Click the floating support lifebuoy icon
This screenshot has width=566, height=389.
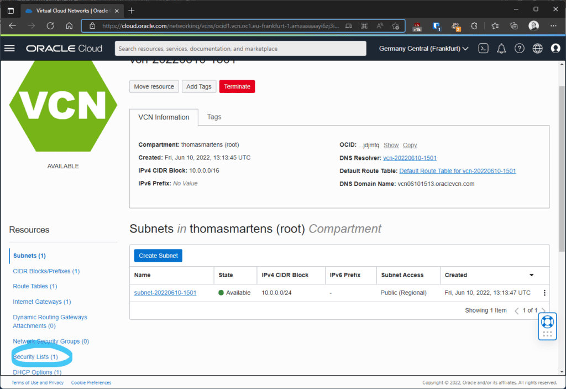547,321
